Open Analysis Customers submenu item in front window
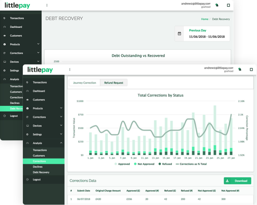The image size is (257, 205). (39, 156)
